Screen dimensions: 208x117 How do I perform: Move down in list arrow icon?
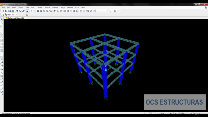point(84,11)
